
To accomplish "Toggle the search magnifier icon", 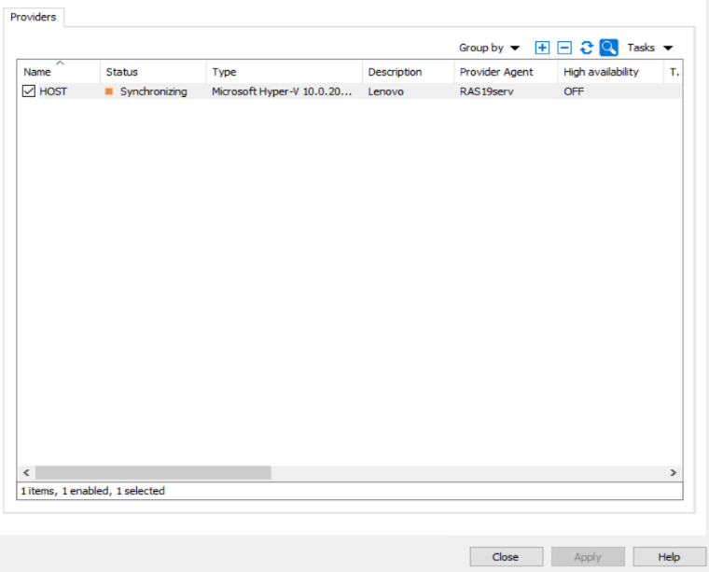I will 608,48.
